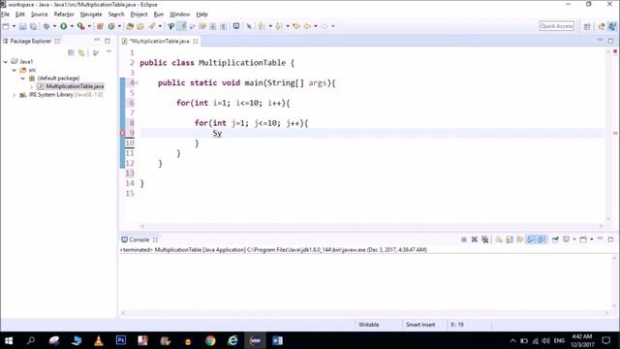The image size is (620, 349).
Task: Open the Open Console dropdown arrow
Action: coord(592,239)
